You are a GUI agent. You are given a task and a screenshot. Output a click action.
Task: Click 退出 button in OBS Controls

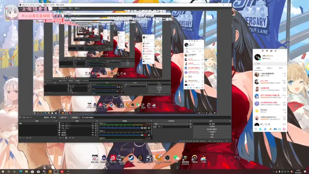212,137
